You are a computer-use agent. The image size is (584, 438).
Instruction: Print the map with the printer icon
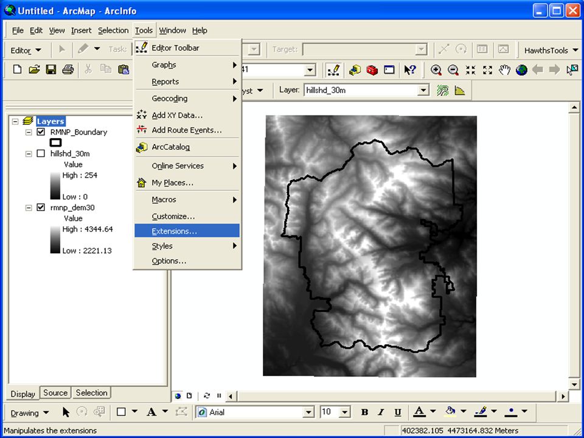(x=68, y=69)
